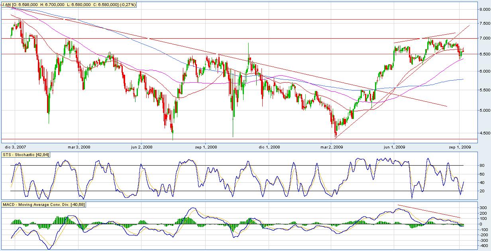Click the 'dic 1, 2008' date label
This screenshot has width=491, height=251.
269,147
